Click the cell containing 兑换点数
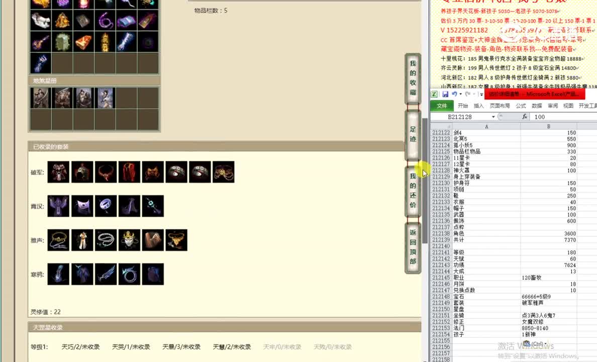 pyautogui.click(x=486, y=290)
